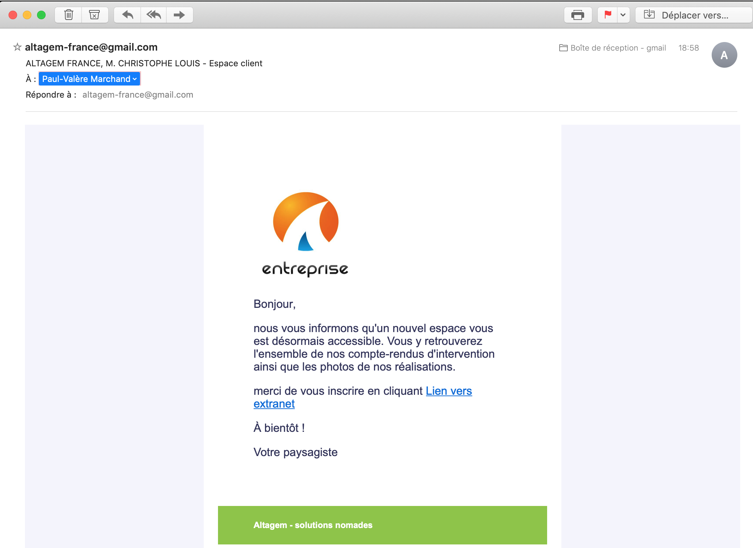
Task: Flag message with the red flag
Action: click(608, 15)
